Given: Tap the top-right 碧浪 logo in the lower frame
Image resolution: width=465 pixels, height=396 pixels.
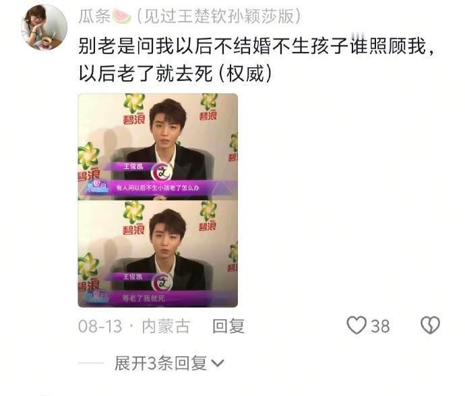Looking at the screenshot, I should click(208, 216).
